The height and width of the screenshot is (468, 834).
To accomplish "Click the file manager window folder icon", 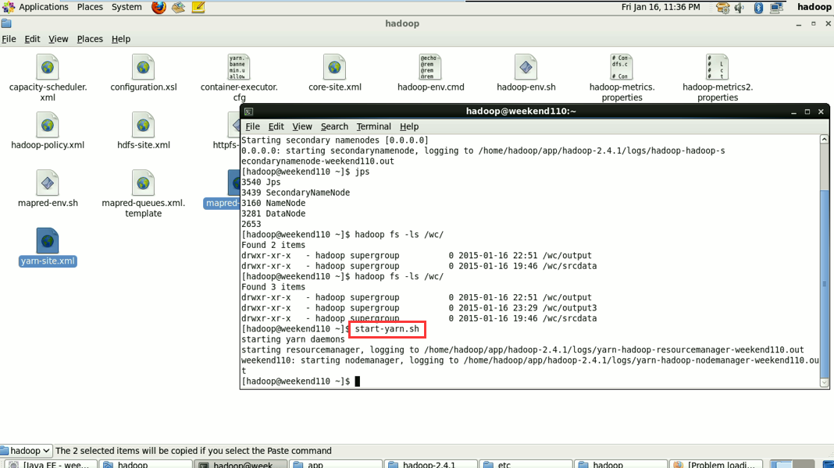I will tap(6, 23).
